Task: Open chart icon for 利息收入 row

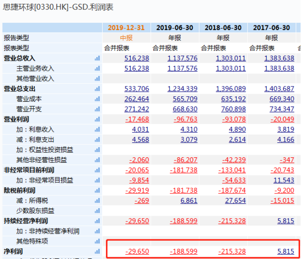Action: coord(97,130)
